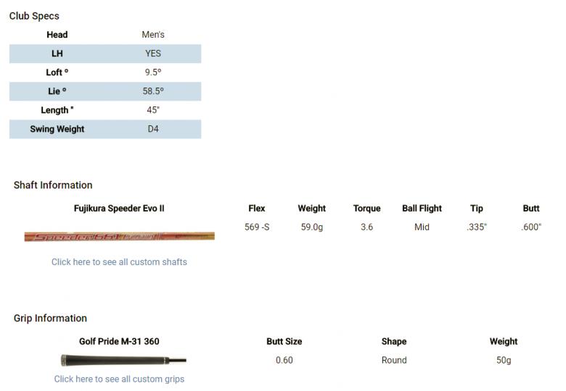The image size is (566, 391).
Task: Select the LH row label
Action: pyautogui.click(x=57, y=54)
